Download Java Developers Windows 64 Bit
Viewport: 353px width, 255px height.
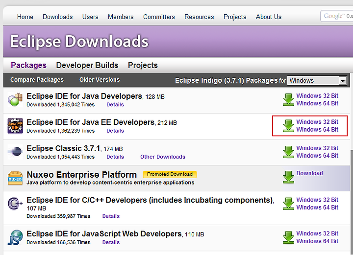point(317,103)
